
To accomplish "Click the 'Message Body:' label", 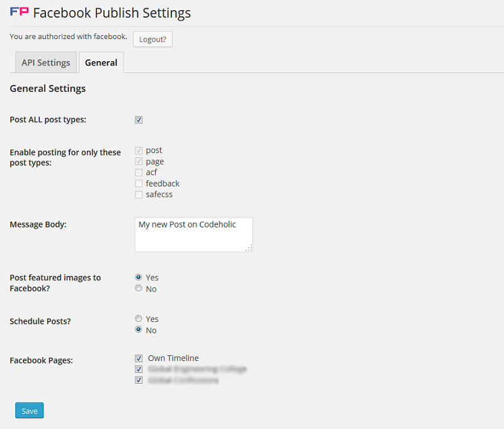I will click(38, 224).
